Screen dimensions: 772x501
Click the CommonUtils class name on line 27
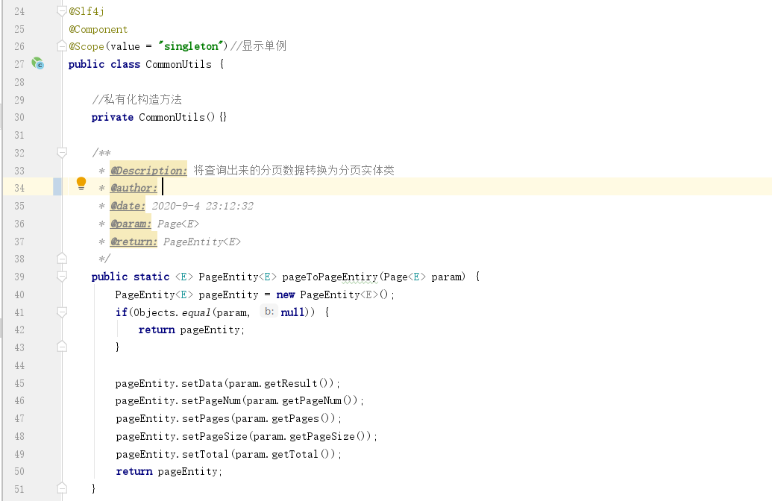[x=178, y=64]
